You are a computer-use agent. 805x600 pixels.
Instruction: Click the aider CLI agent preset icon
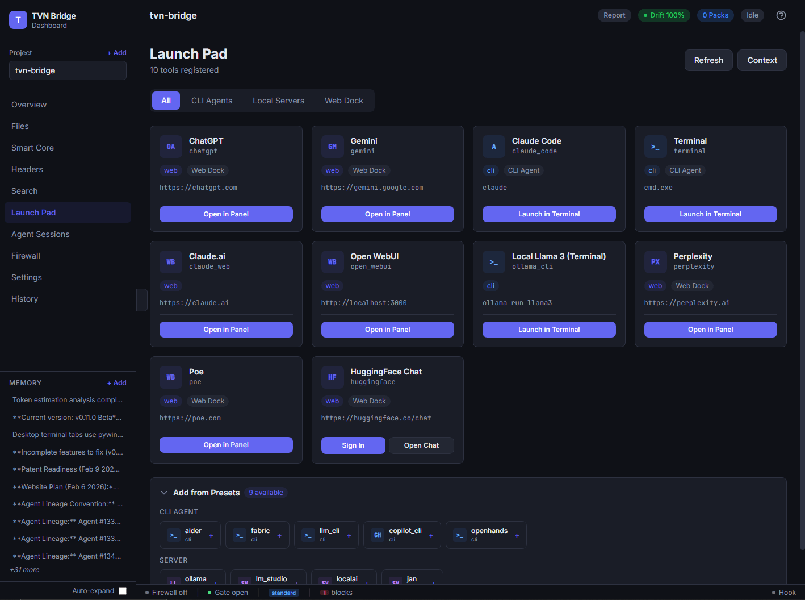[174, 535]
